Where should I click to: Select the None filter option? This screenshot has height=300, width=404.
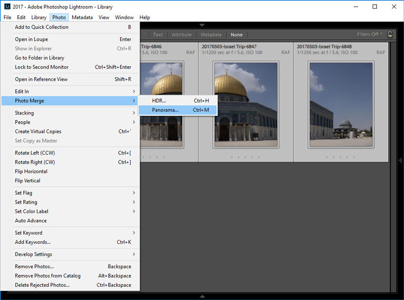[x=236, y=35]
